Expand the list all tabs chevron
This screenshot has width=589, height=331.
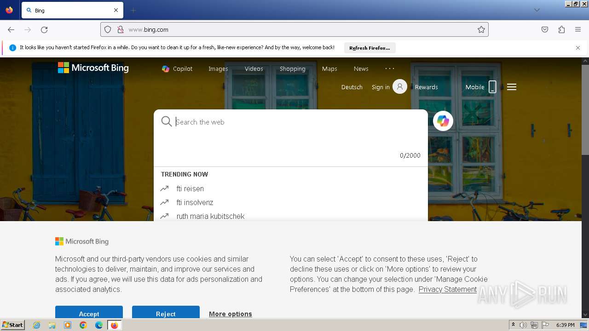tap(537, 10)
